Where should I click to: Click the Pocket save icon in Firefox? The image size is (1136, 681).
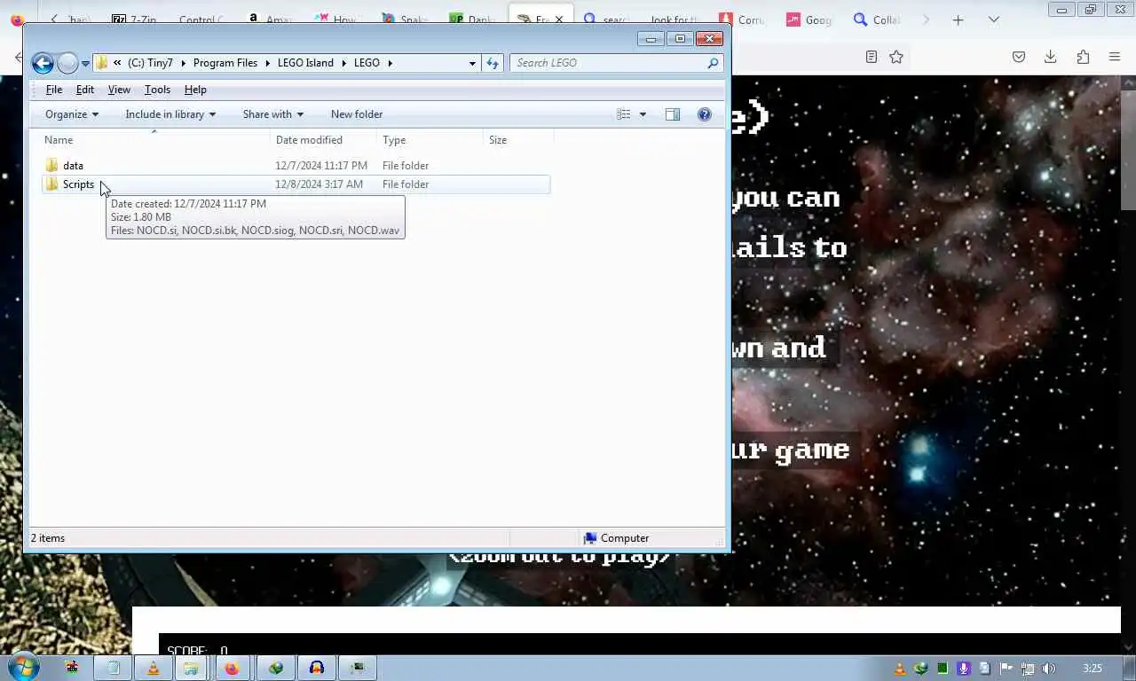[1019, 57]
